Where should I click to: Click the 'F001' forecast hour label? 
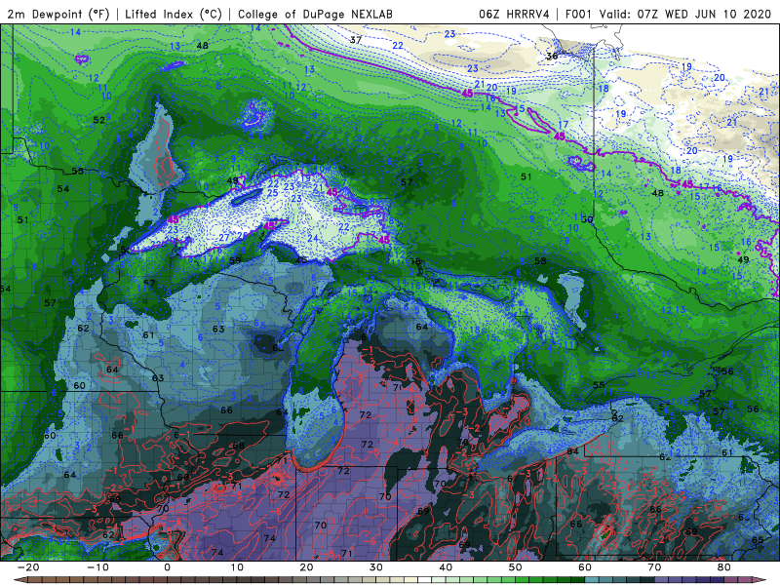579,14
